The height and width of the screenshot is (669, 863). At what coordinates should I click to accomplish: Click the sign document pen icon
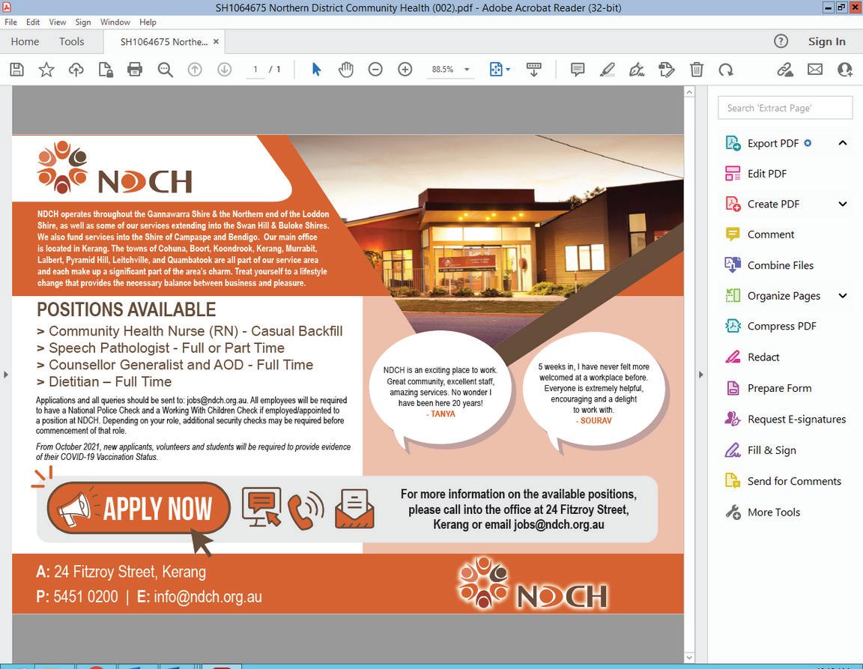[x=637, y=70]
